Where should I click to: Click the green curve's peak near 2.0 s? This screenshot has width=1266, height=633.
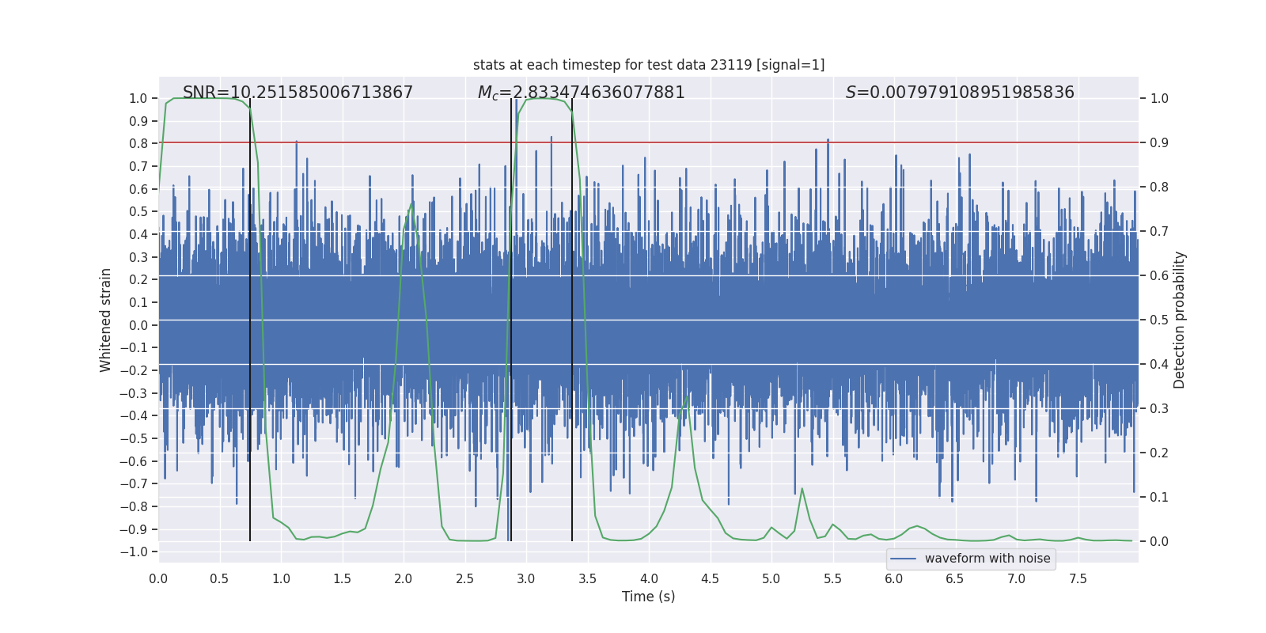click(411, 202)
